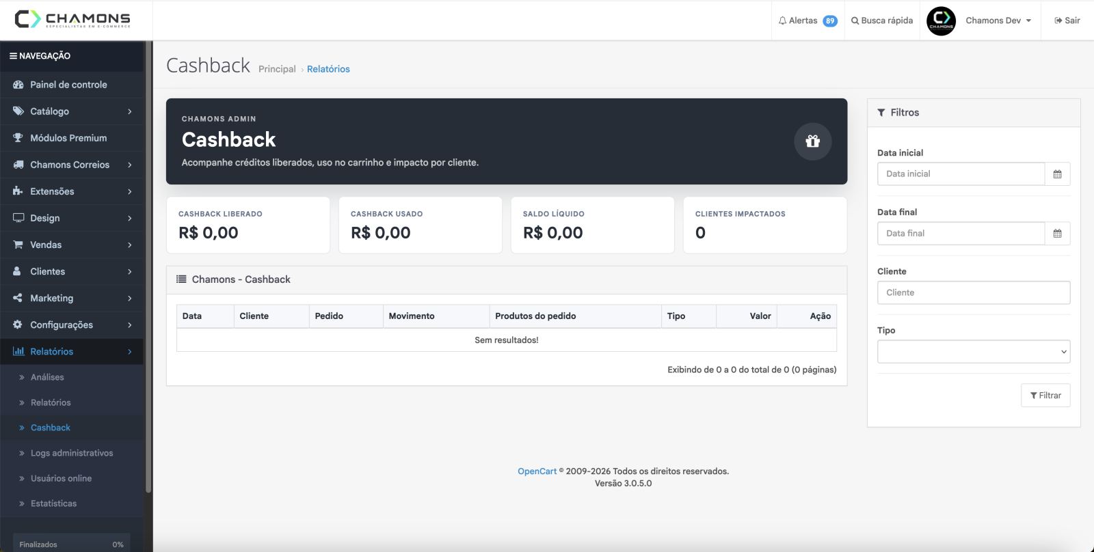Click the Filtrar button
1094x552 pixels.
click(x=1045, y=396)
